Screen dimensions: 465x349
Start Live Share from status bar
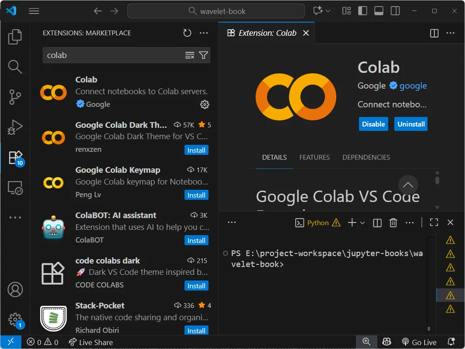[x=90, y=342]
